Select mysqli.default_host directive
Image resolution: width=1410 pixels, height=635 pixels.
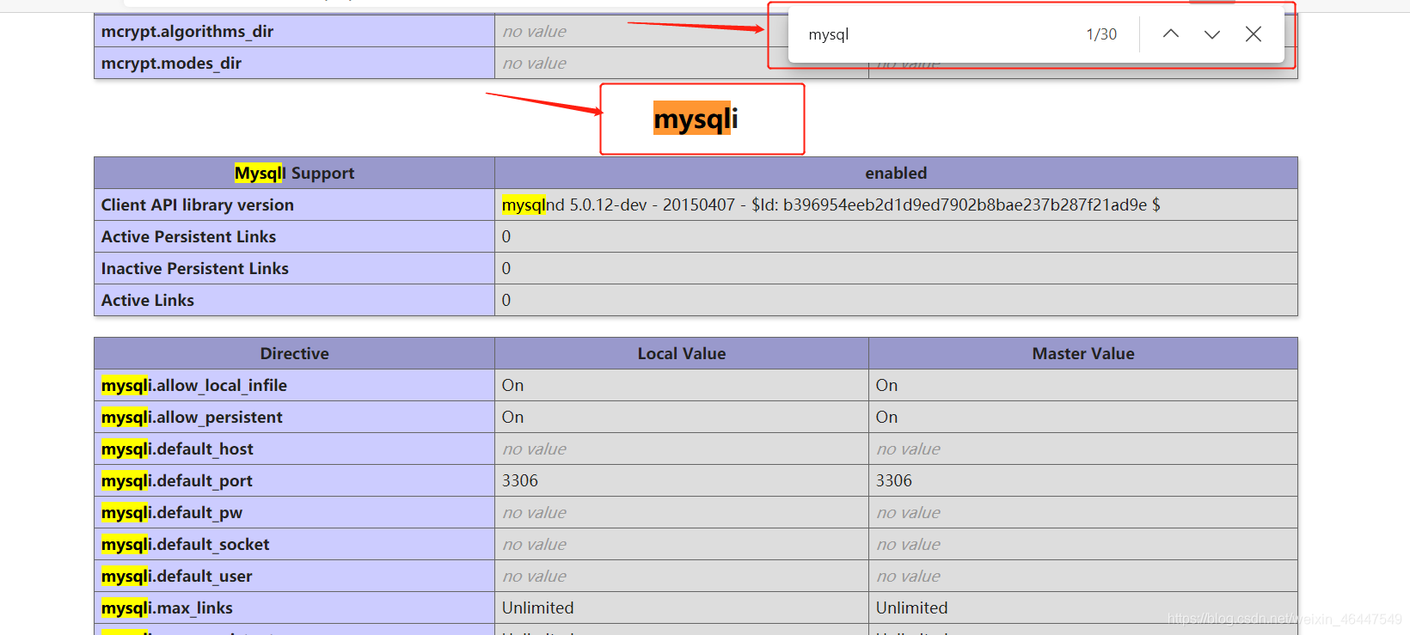[177, 449]
